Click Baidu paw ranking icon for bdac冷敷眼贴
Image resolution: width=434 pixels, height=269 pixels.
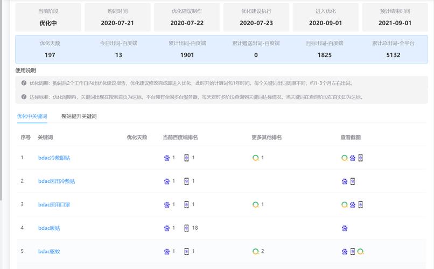(167, 158)
